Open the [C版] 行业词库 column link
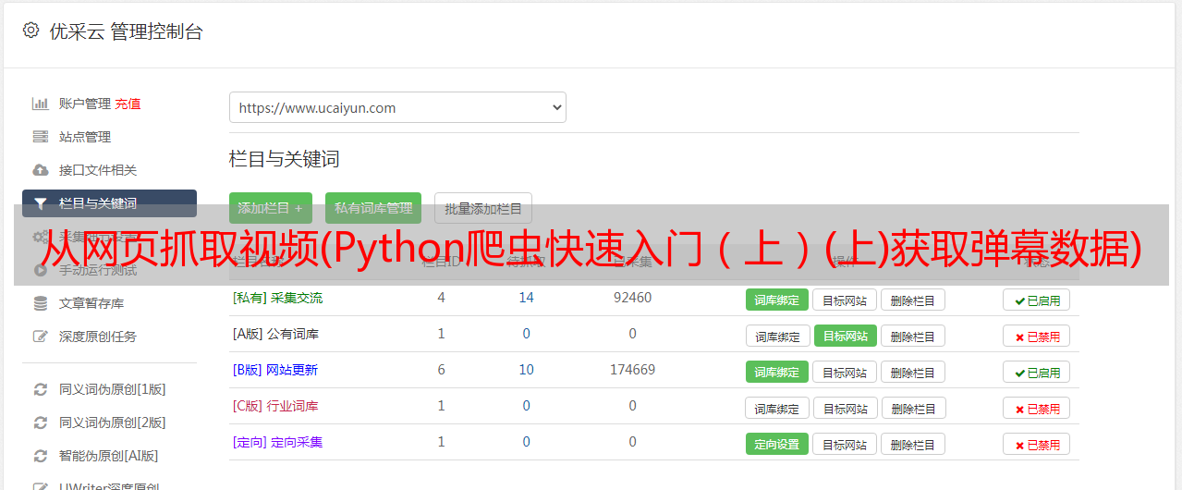Viewport: 1182px width, 490px height. tap(275, 406)
